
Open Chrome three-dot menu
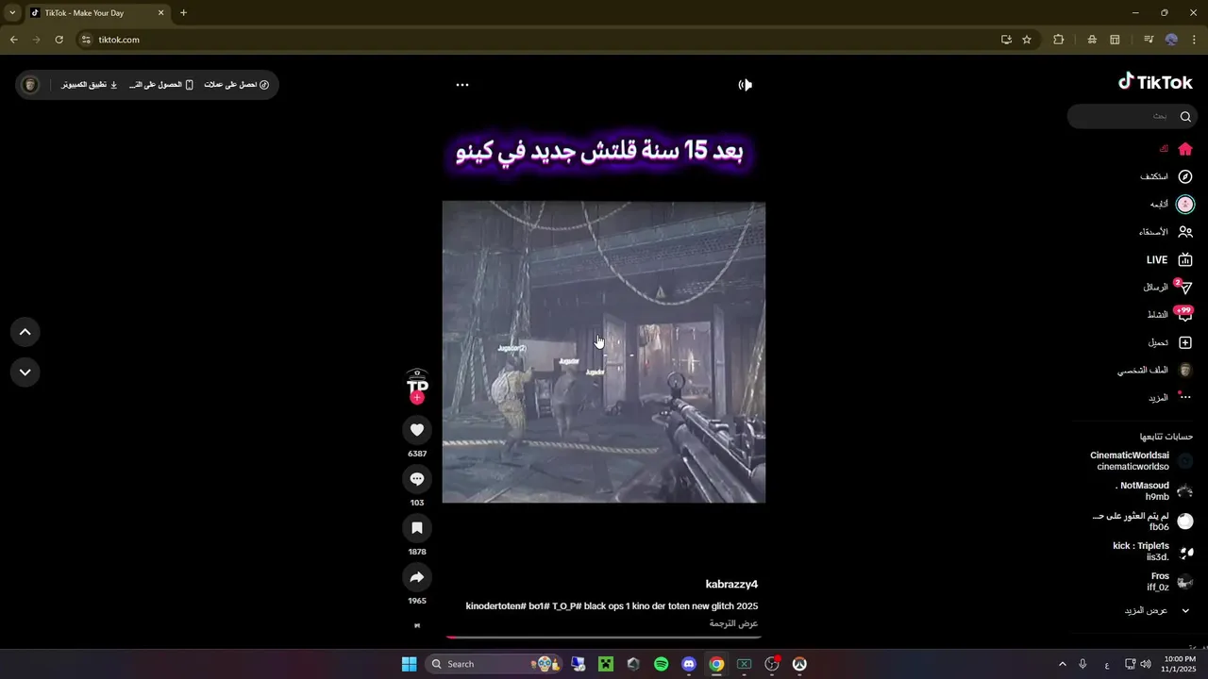[1194, 40]
